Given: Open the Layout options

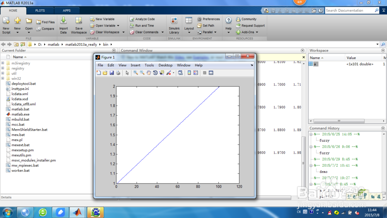Looking at the screenshot, I should point(189,26).
